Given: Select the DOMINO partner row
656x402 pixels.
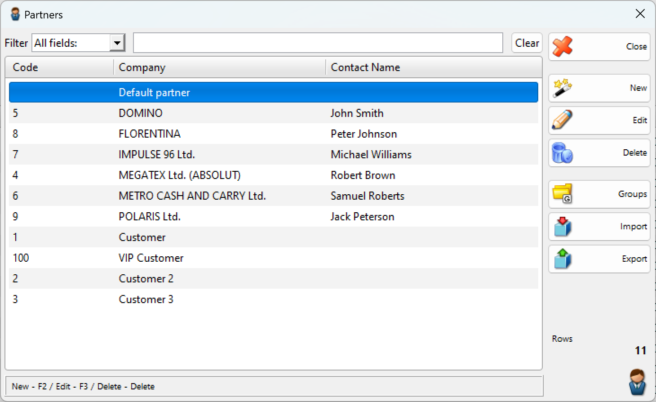Looking at the screenshot, I should click(273, 113).
